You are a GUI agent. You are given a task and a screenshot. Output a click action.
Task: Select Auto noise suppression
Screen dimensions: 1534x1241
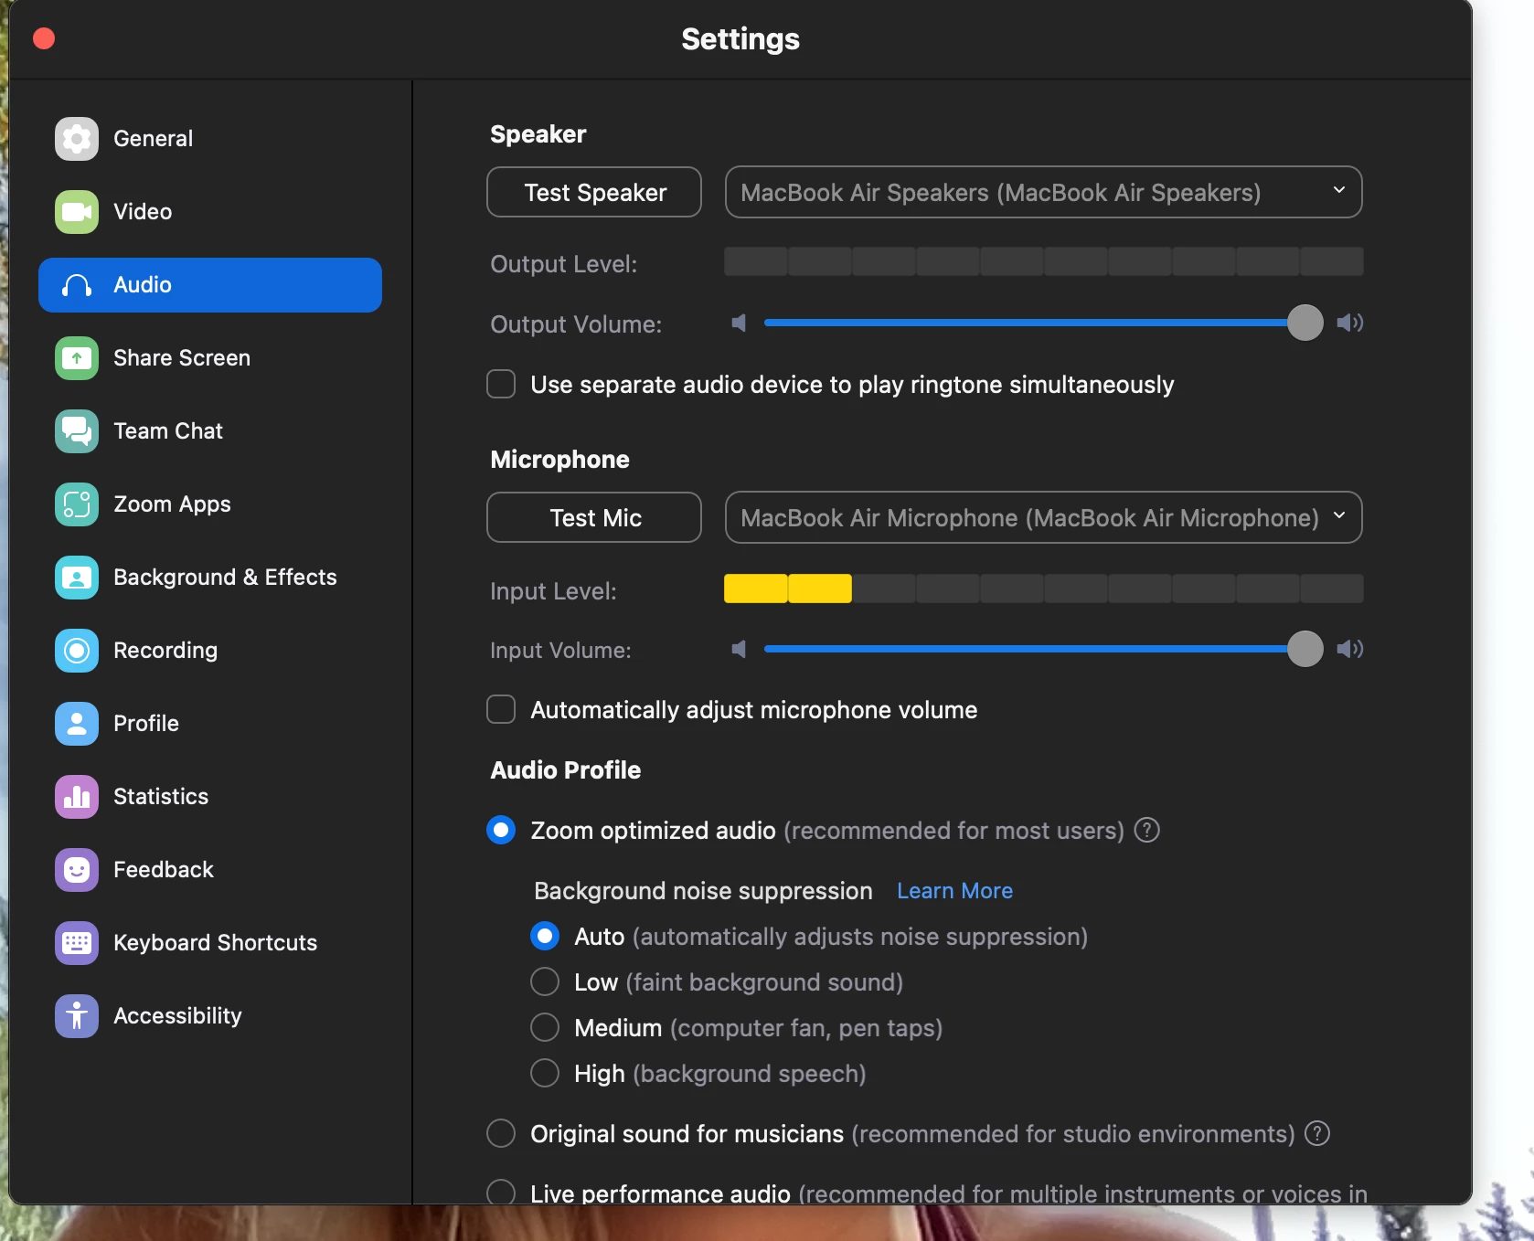[545, 936]
